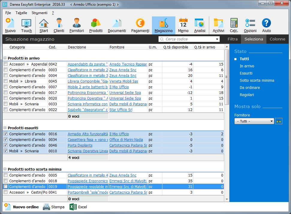Go to Prodotti via toolbar icon
Image resolution: width=291 pixels, height=214 pixels.
96,25
